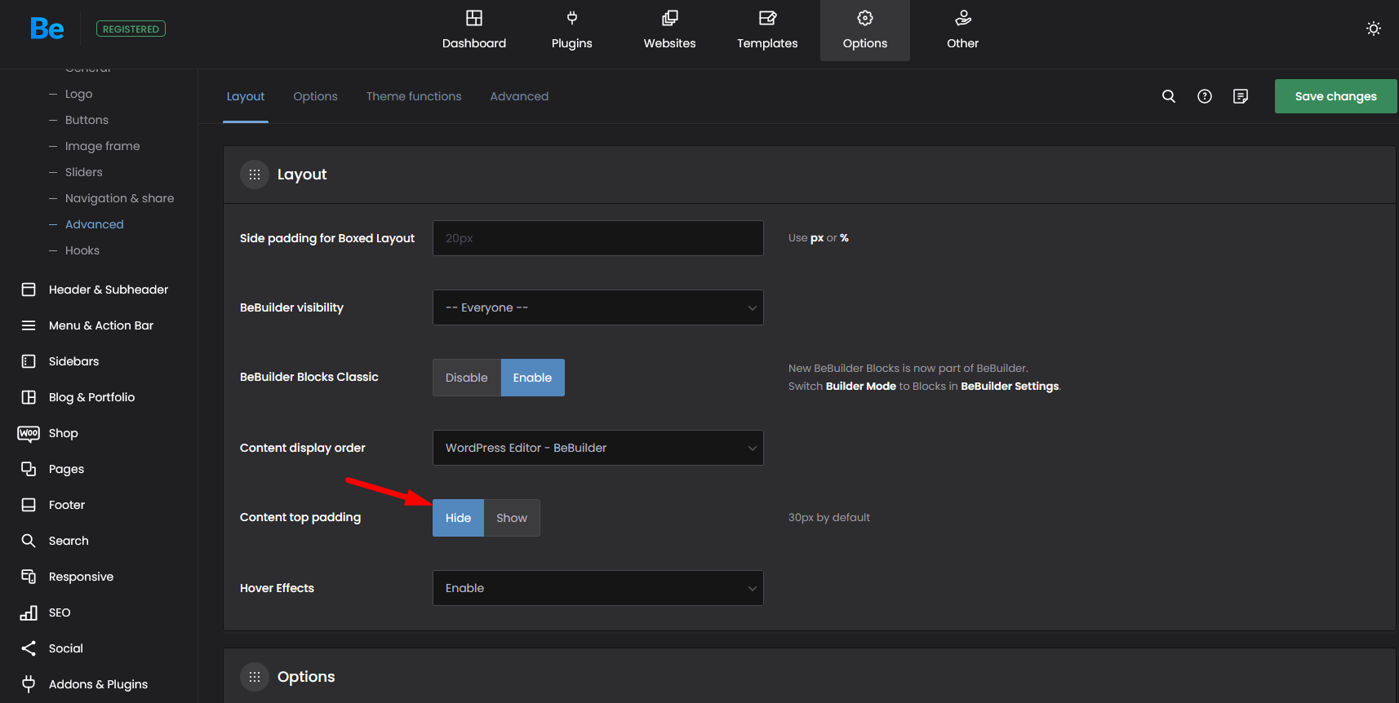This screenshot has width=1399, height=703.
Task: Click the Header & Subheader icon
Action: pos(29,290)
